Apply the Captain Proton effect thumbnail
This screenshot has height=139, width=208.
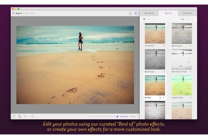coord(182,85)
